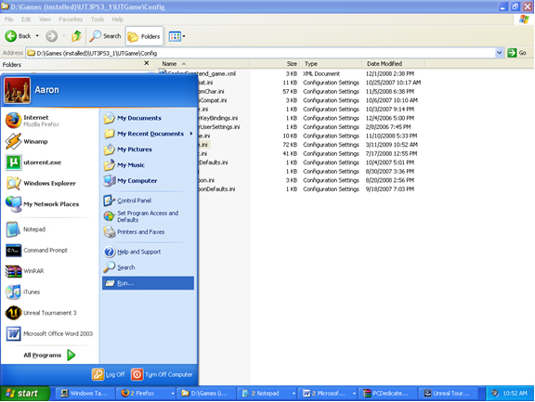Image resolution: width=535 pixels, height=402 pixels.
Task: Close the Folders pane
Action: click(x=147, y=63)
